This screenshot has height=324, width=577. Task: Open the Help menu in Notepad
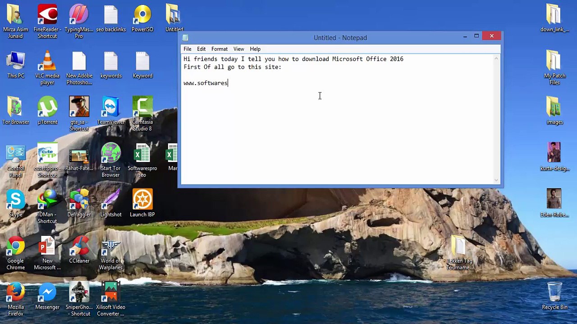coord(255,49)
